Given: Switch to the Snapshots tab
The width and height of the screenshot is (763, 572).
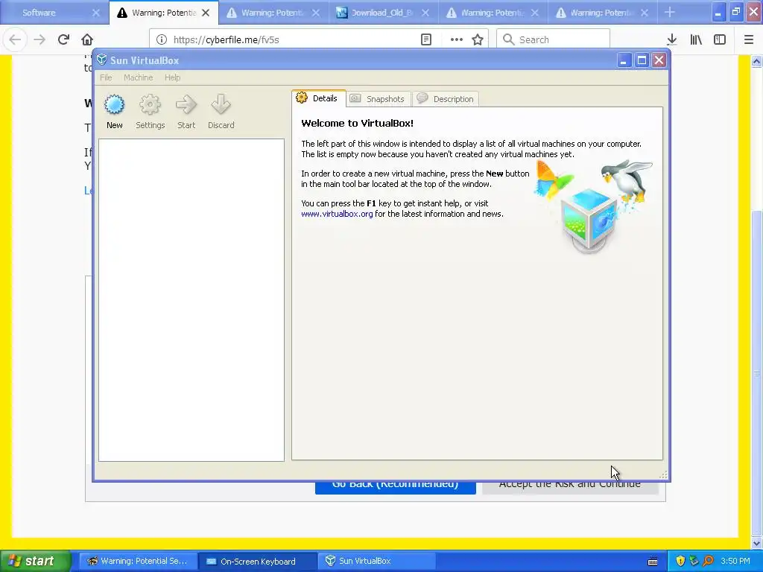Looking at the screenshot, I should pyautogui.click(x=379, y=99).
